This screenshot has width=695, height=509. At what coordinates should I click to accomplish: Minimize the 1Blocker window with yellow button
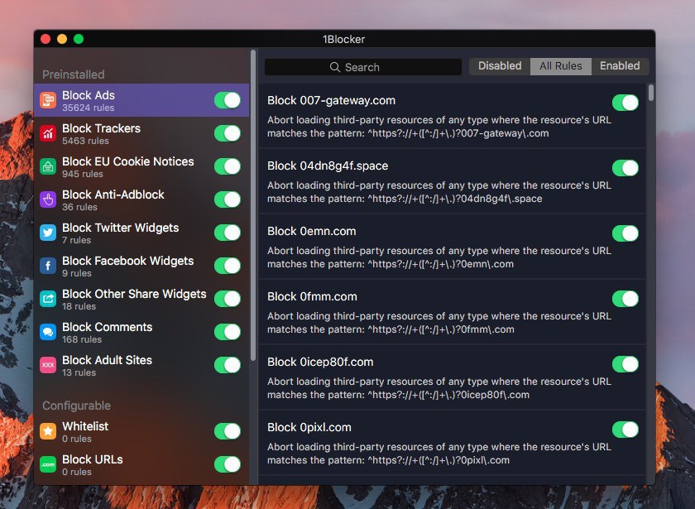[62, 39]
